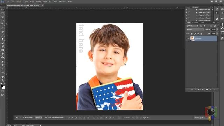Create a new group folder
This screenshot has width=224, height=126.
click(207, 90)
